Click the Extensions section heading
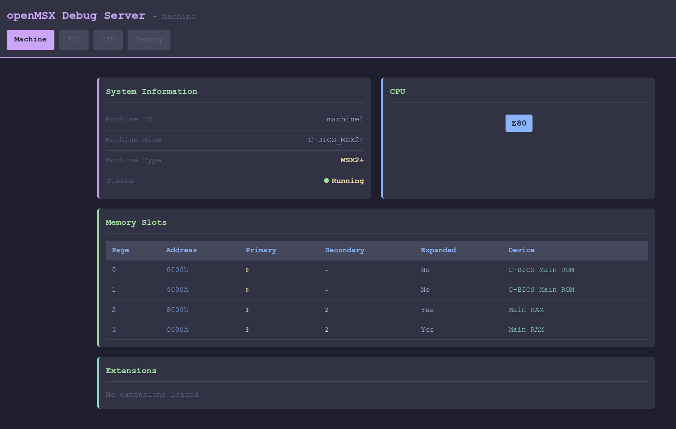Viewport: 676px width, 429px height. pyautogui.click(x=131, y=371)
